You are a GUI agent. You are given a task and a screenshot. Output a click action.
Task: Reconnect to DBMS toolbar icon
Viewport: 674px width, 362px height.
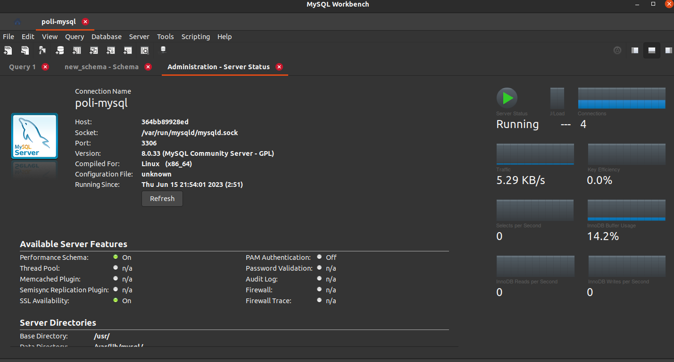(x=163, y=49)
